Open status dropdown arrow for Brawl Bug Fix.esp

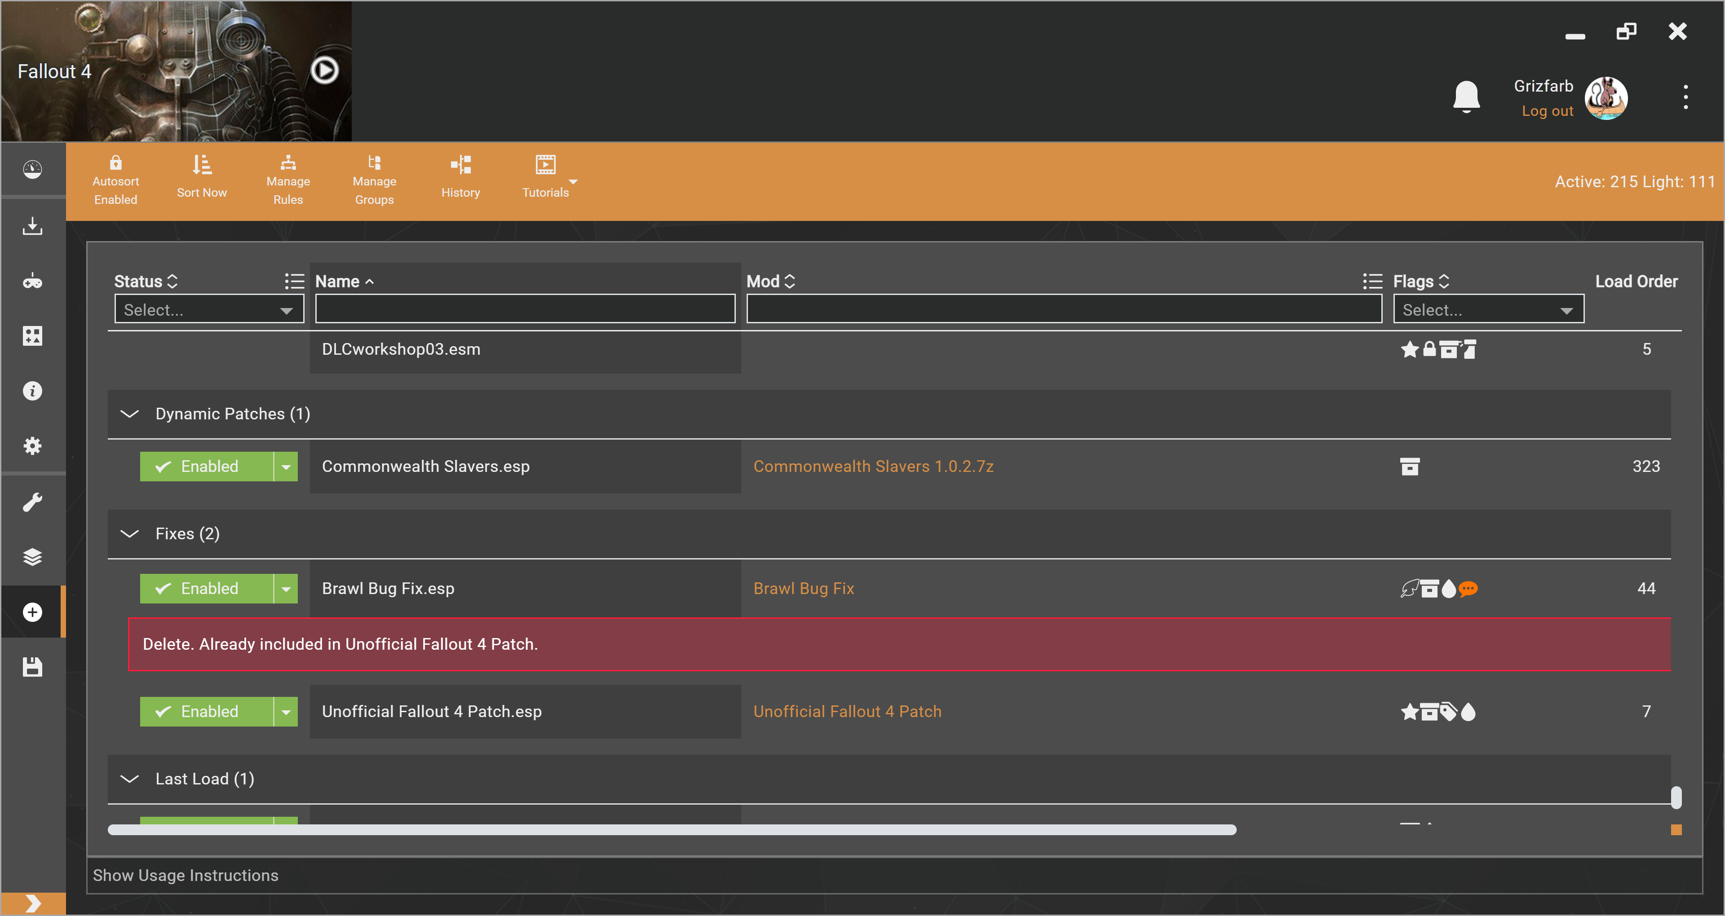point(286,589)
